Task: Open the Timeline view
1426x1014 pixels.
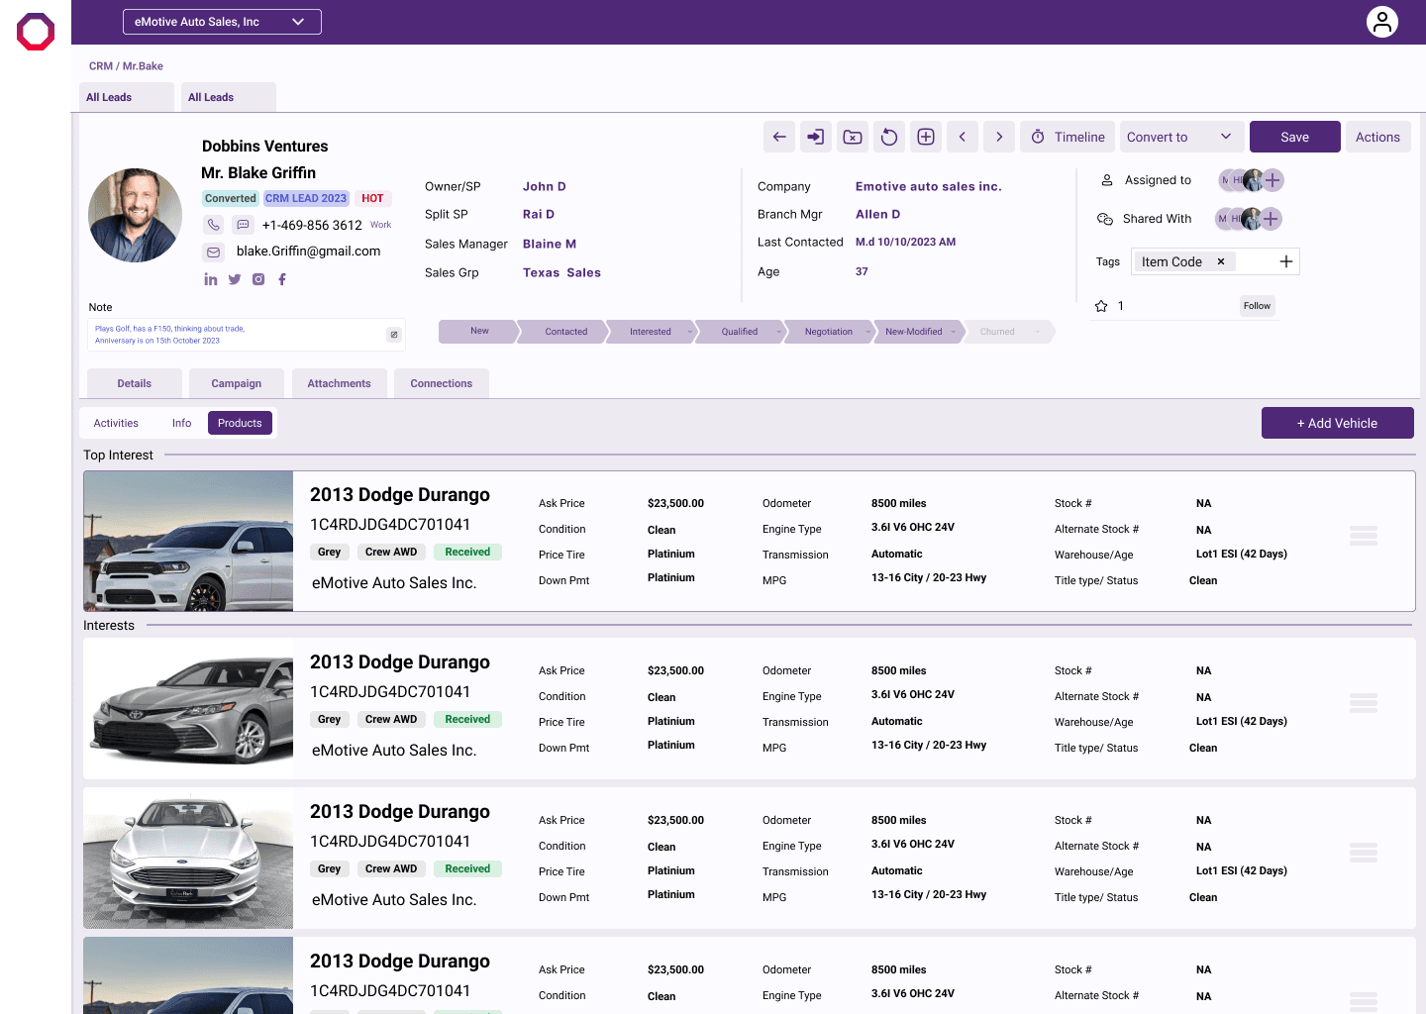Action: [1068, 137]
